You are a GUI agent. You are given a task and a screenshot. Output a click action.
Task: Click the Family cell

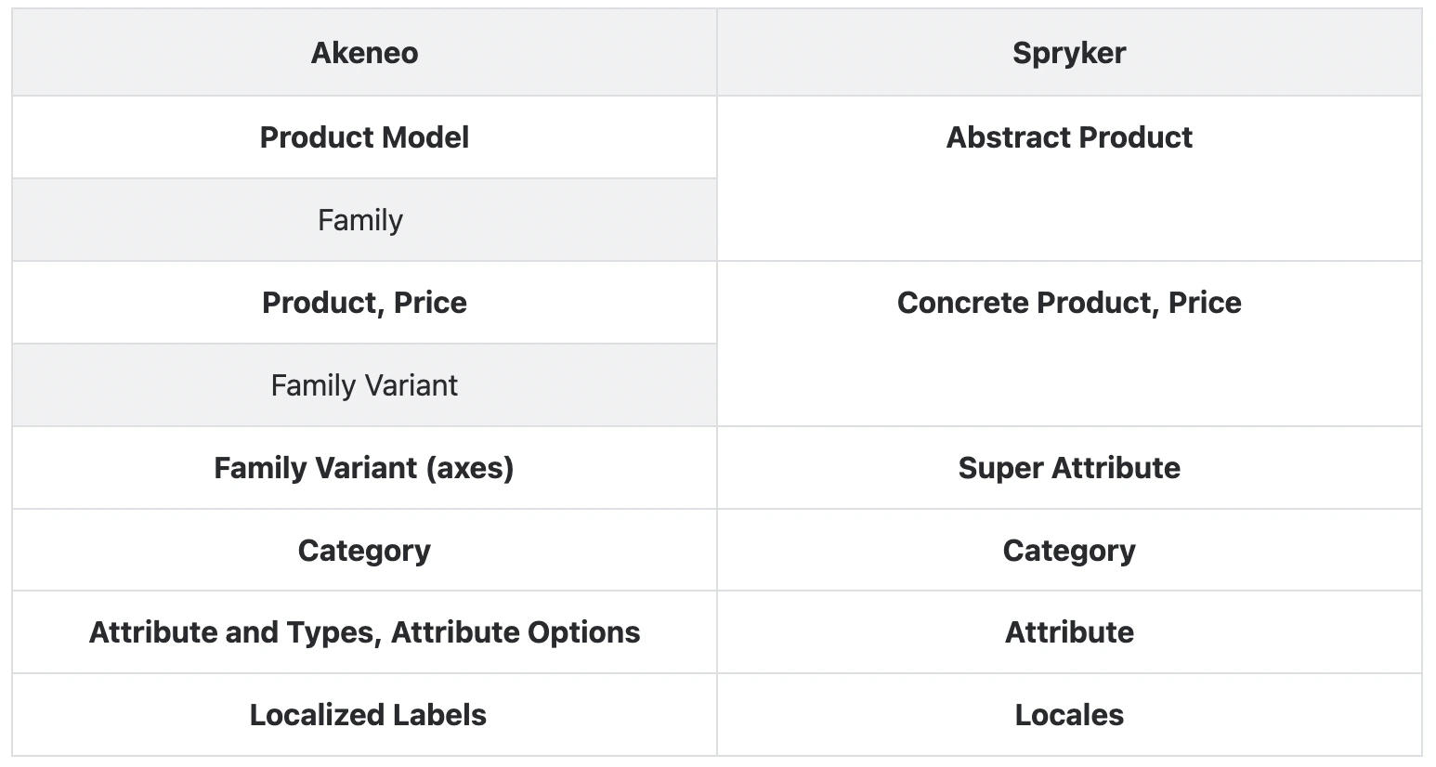pyautogui.click(x=360, y=220)
